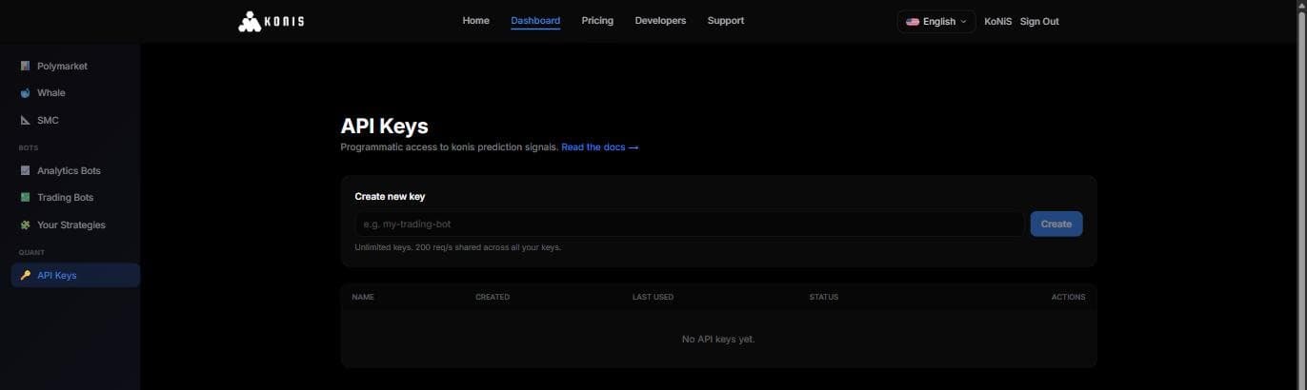Click the 'Unlimited keys. 200 req/s' note

click(x=458, y=247)
